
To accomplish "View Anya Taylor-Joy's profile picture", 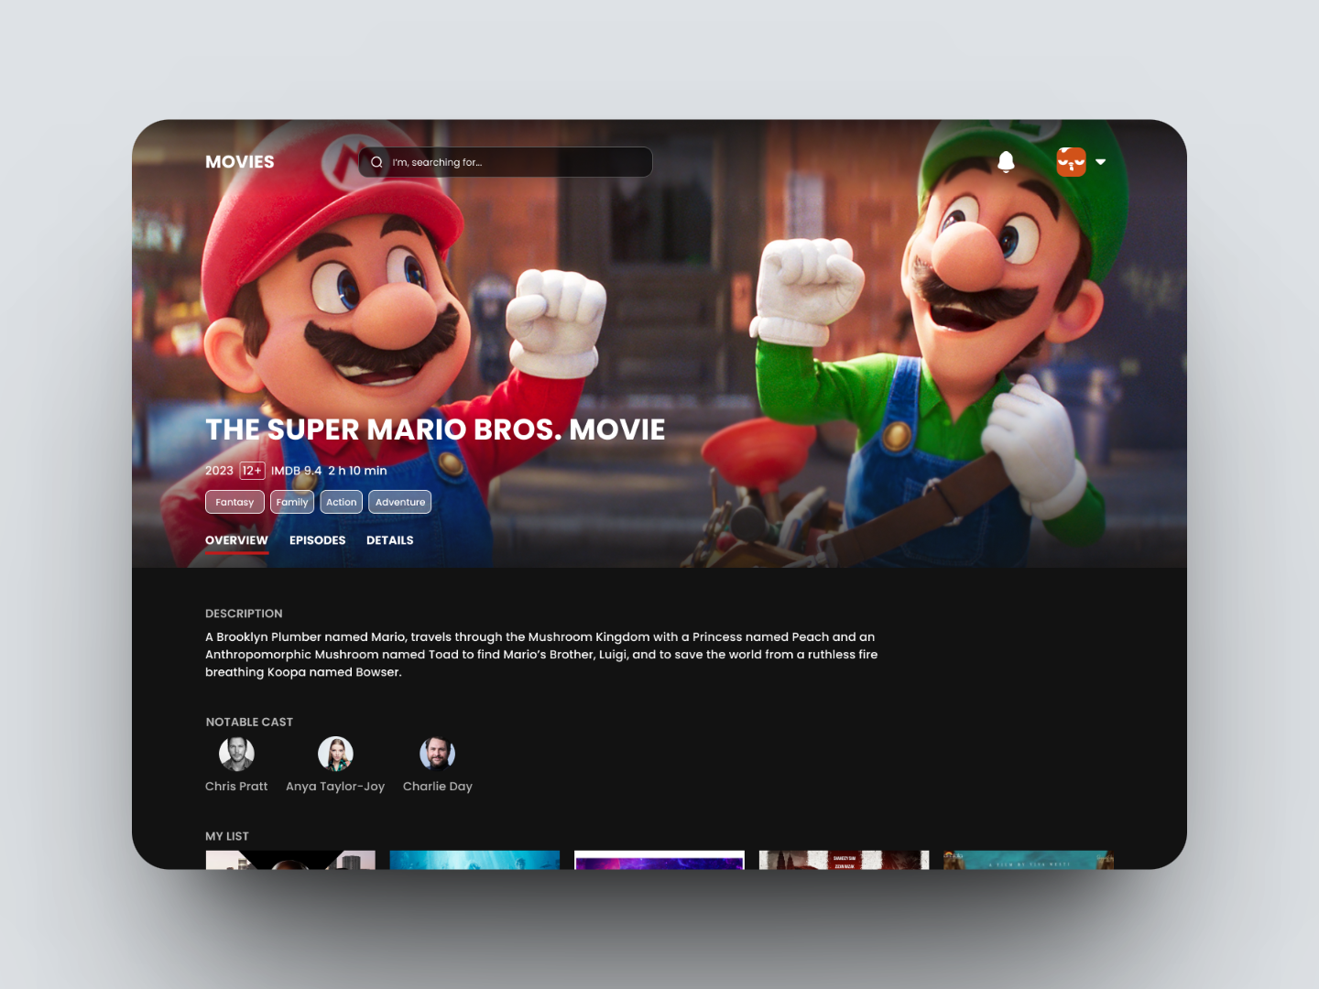I will click(x=335, y=753).
